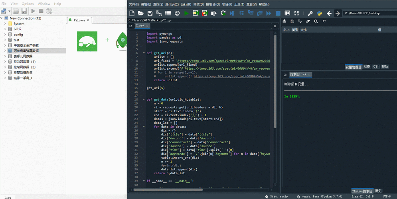Click the Save all files icon in Spyder
The image size is (397, 199).
tap(159, 13)
